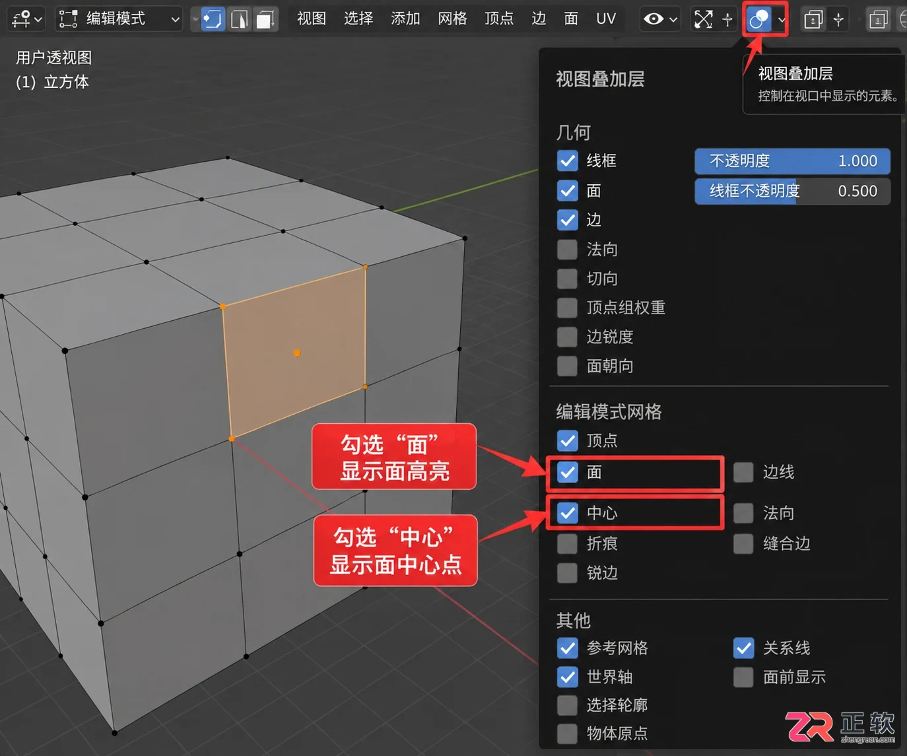Screen dimensions: 907x756
Task: Uncheck the 边 checkbox under 几何
Action: (x=568, y=220)
